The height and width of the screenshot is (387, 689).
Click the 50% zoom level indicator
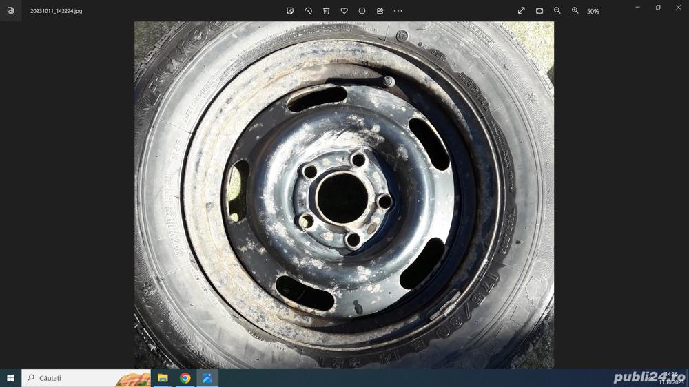(593, 12)
